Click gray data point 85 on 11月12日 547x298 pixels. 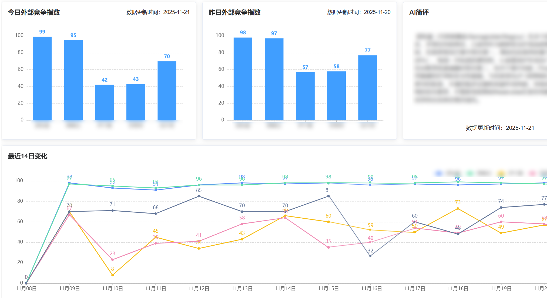click(199, 196)
